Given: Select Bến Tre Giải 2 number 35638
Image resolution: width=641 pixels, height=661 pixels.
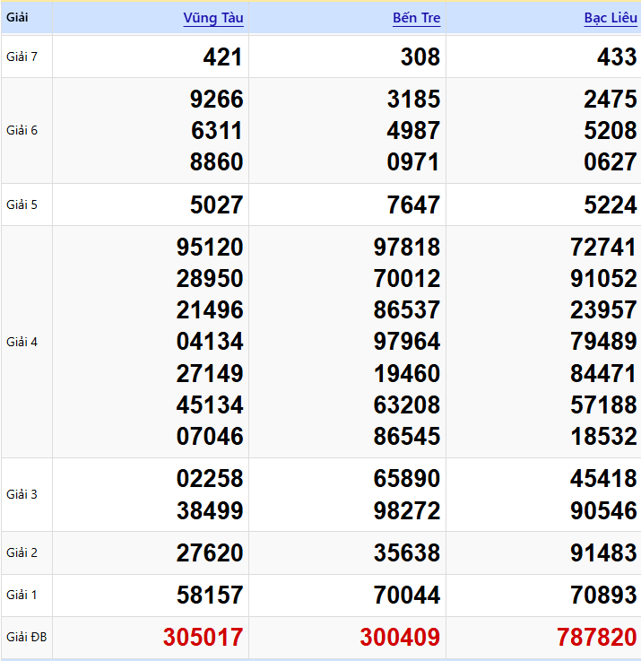Looking at the screenshot, I should (x=407, y=552).
